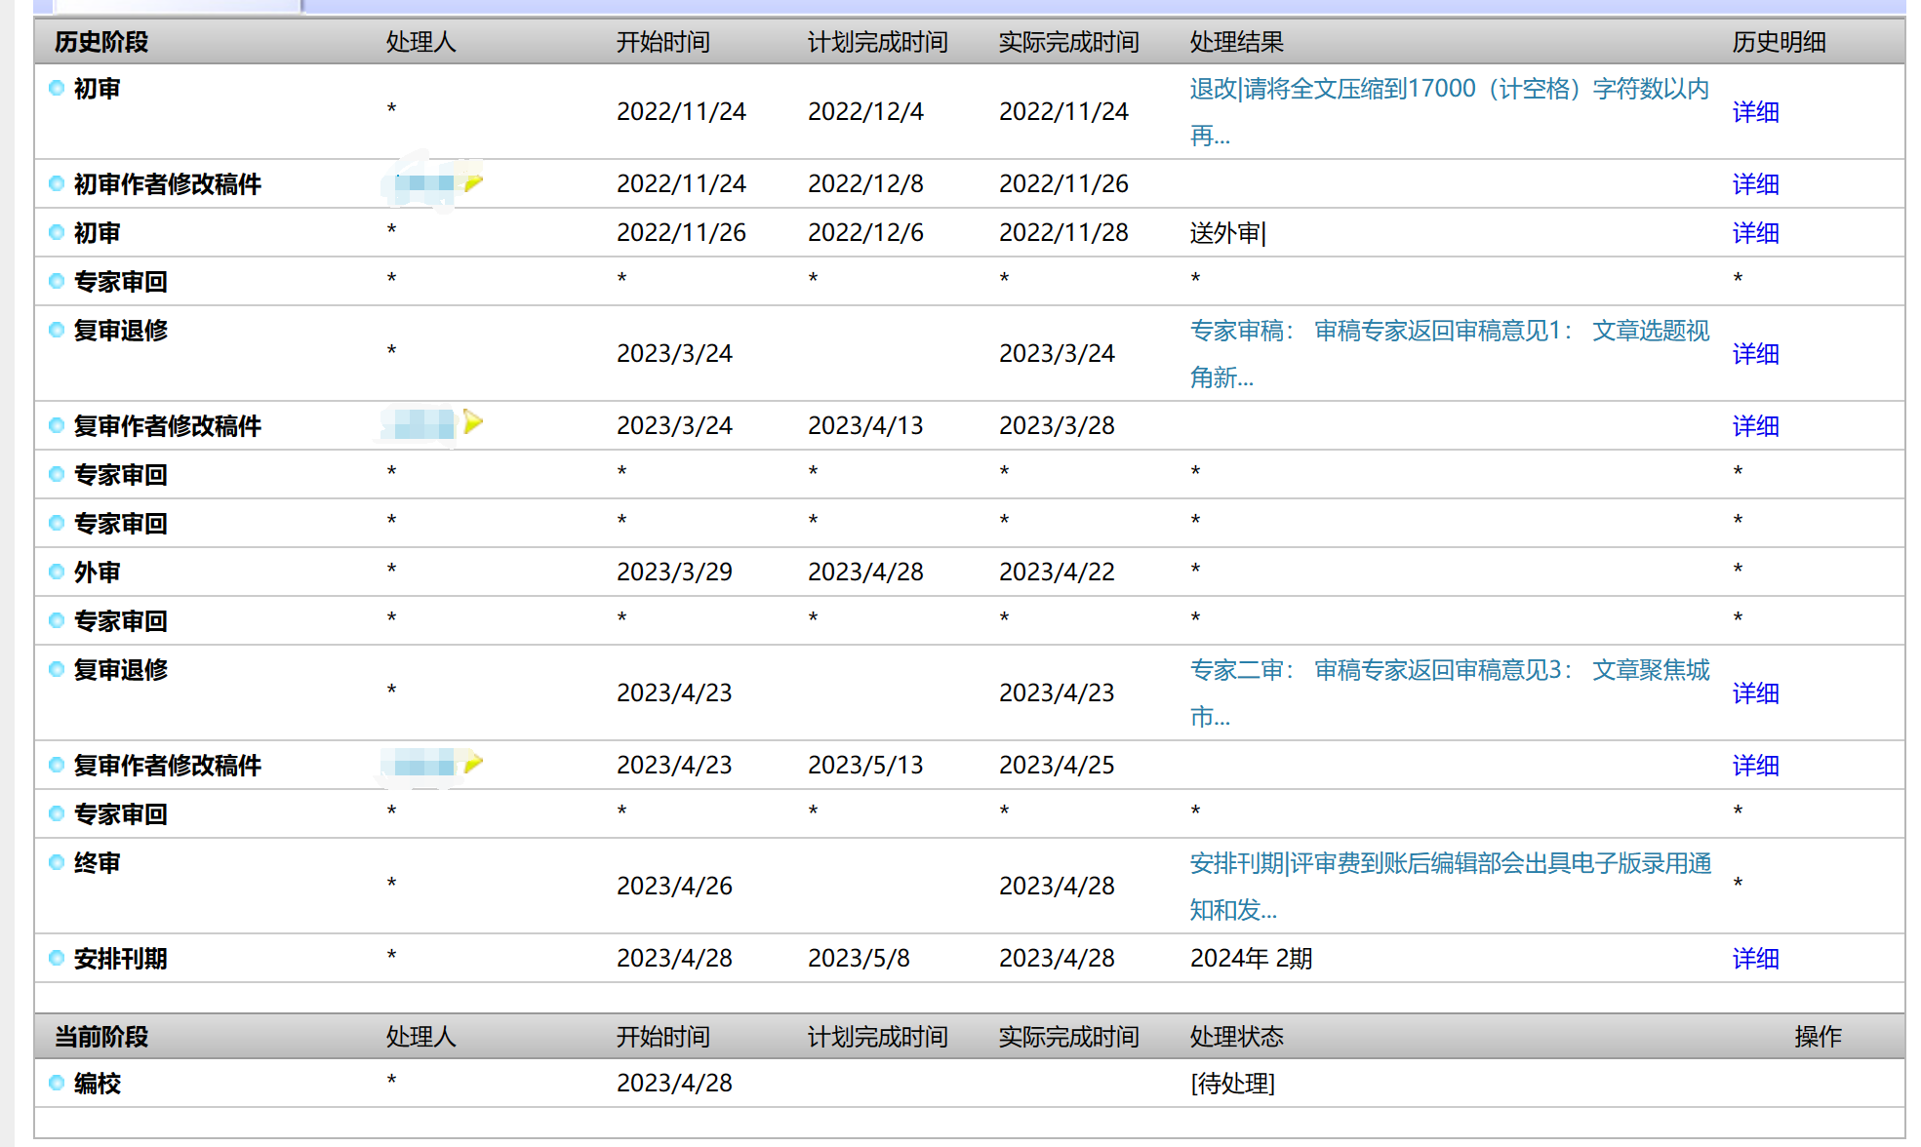Click the [待处理] status in 编校 row
This screenshot has width=1921, height=1147.
(1232, 1084)
